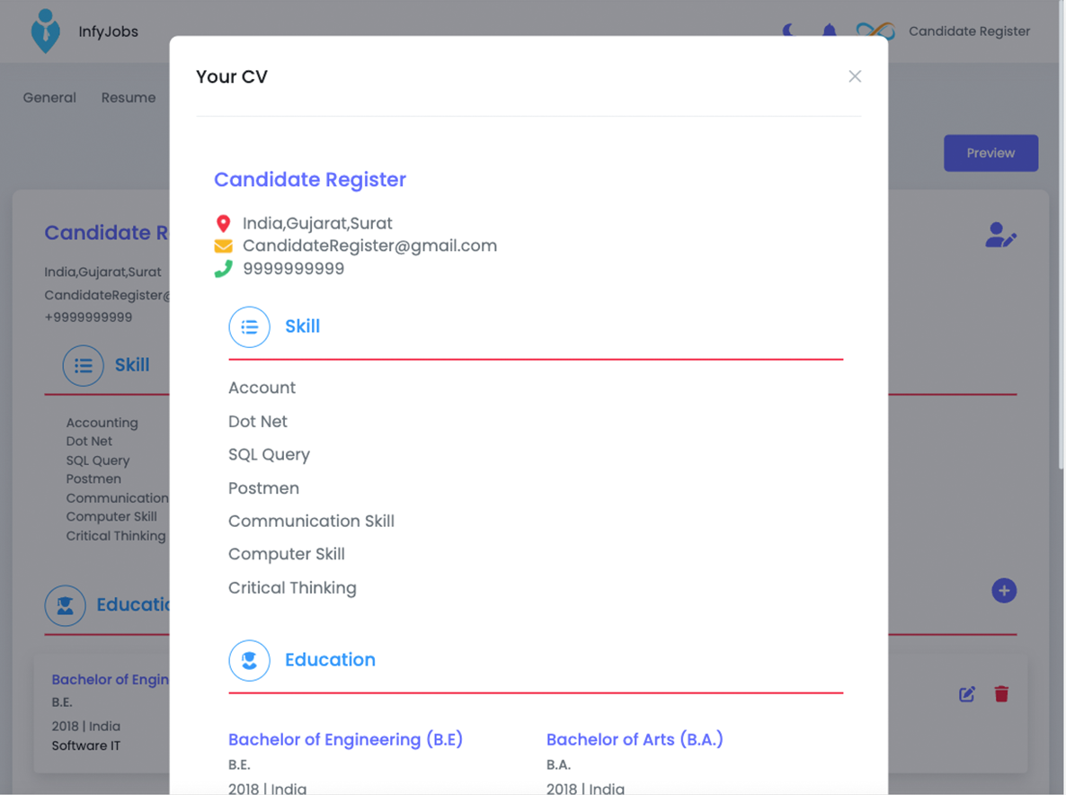Click Bachelor of Arts (B.A.) heading
Image resolution: width=1066 pixels, height=795 pixels.
pyautogui.click(x=635, y=739)
